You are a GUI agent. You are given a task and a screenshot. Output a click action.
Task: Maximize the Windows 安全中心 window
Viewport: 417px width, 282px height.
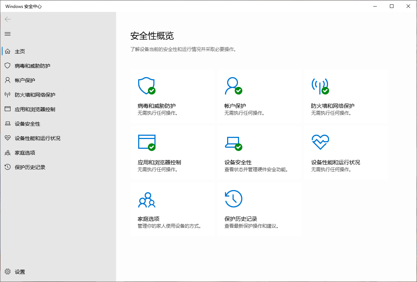391,6
